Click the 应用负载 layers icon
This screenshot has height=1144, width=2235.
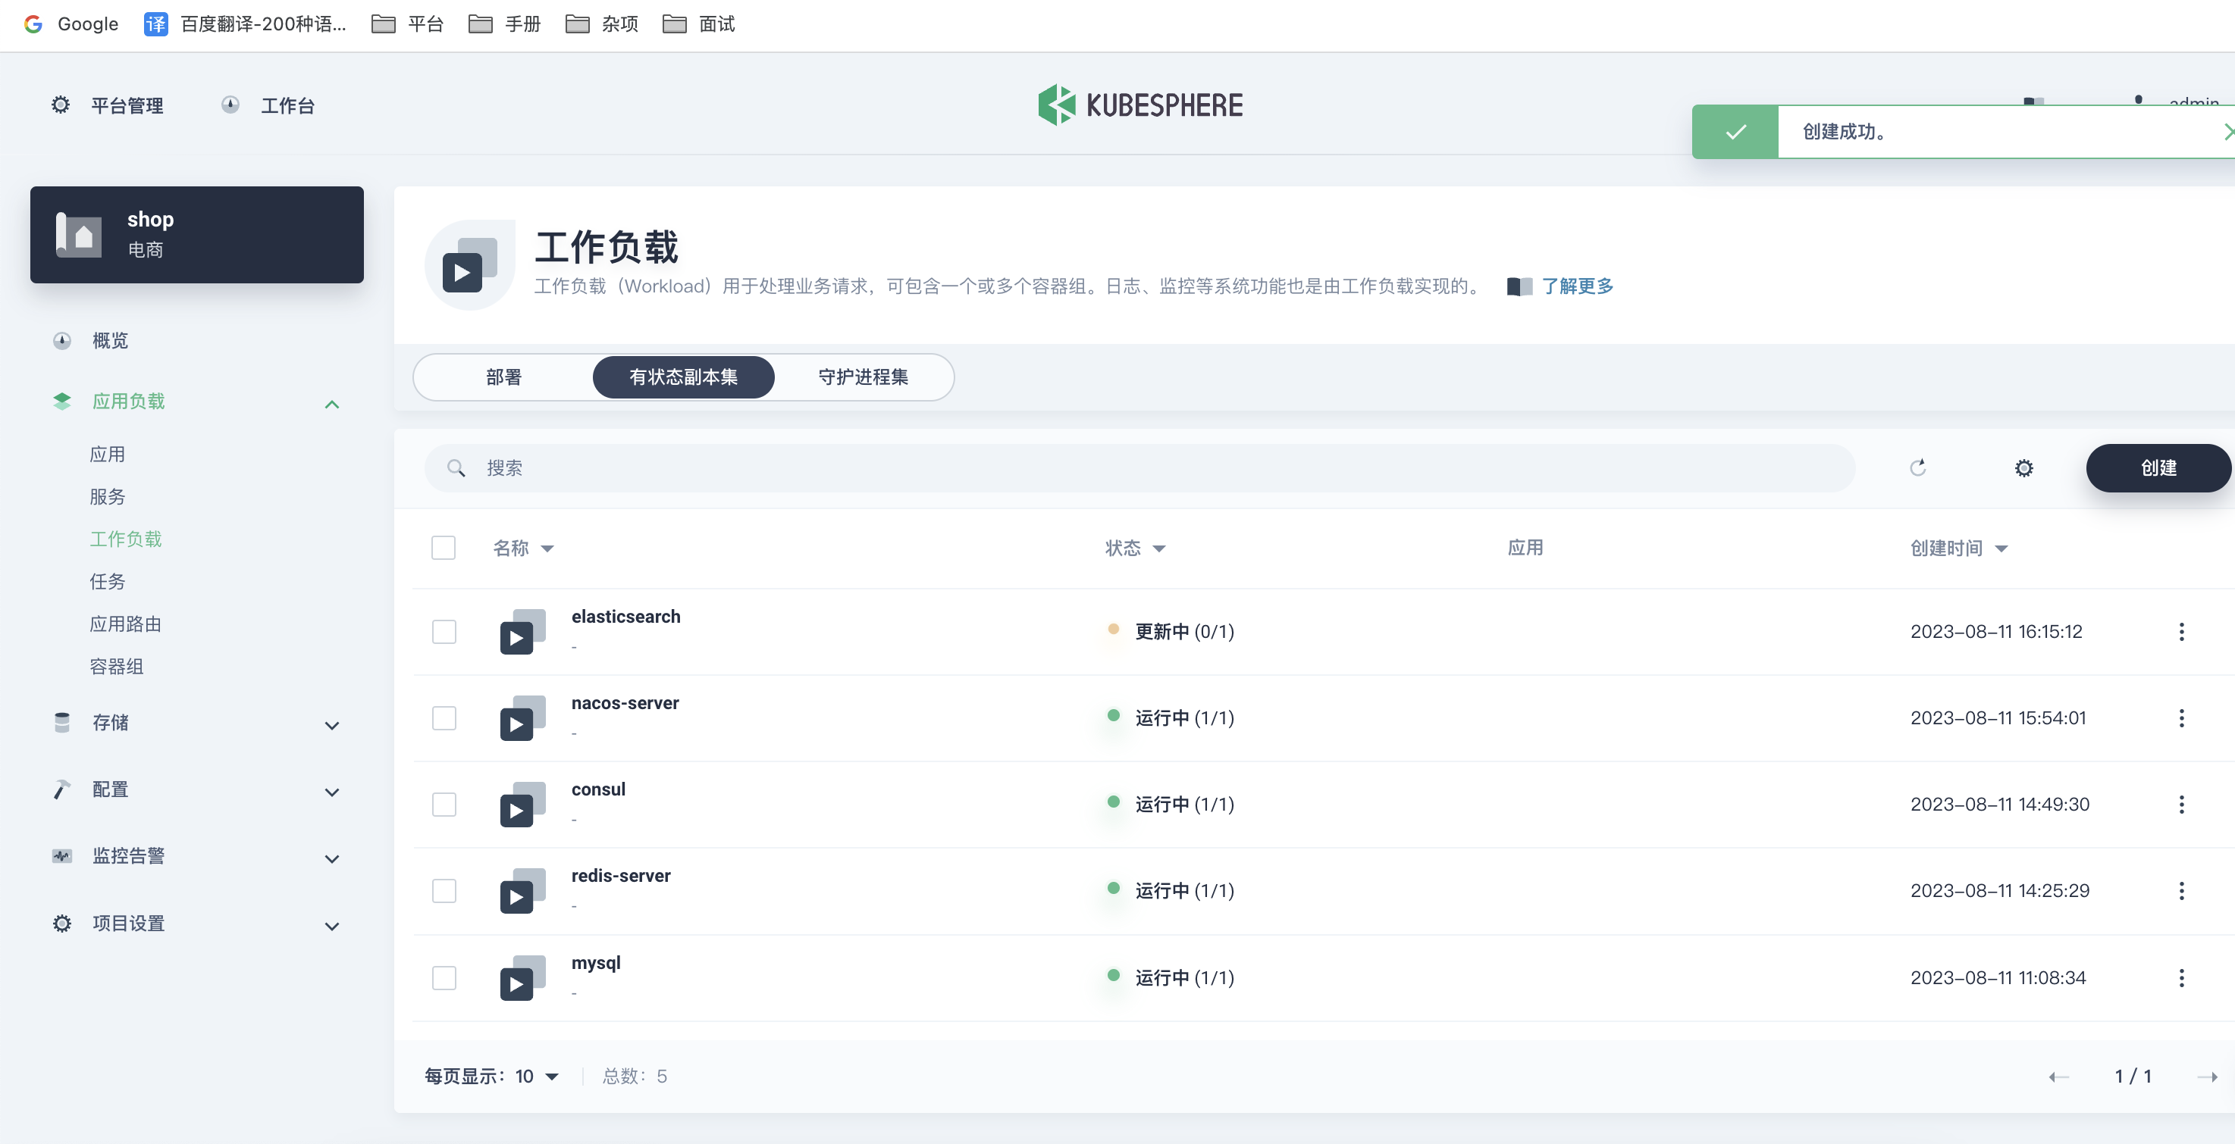pos(61,401)
